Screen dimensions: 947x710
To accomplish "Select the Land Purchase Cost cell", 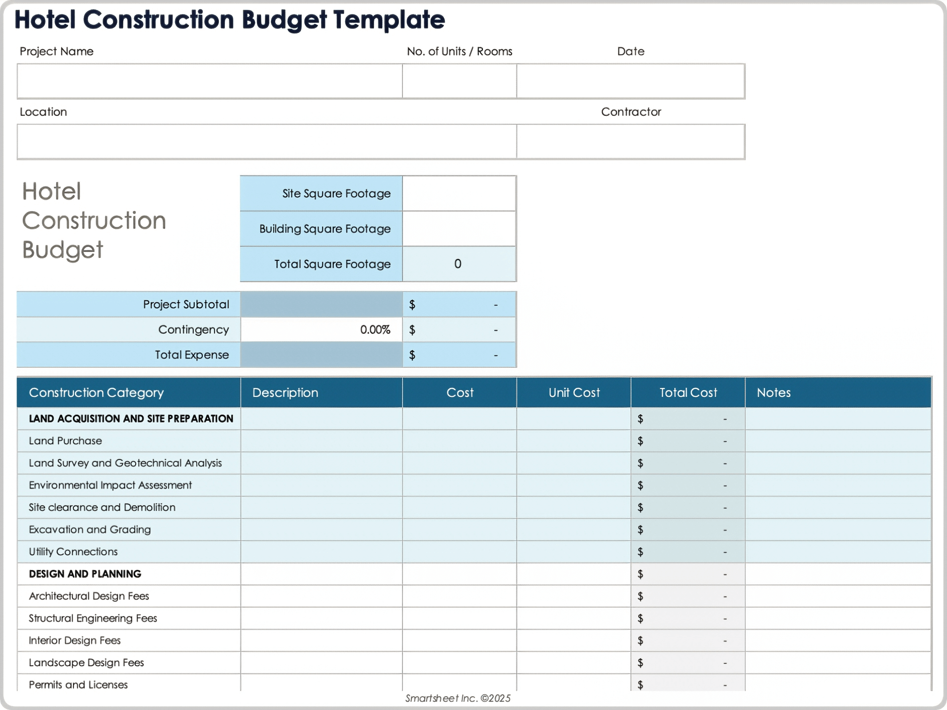I will (459, 441).
